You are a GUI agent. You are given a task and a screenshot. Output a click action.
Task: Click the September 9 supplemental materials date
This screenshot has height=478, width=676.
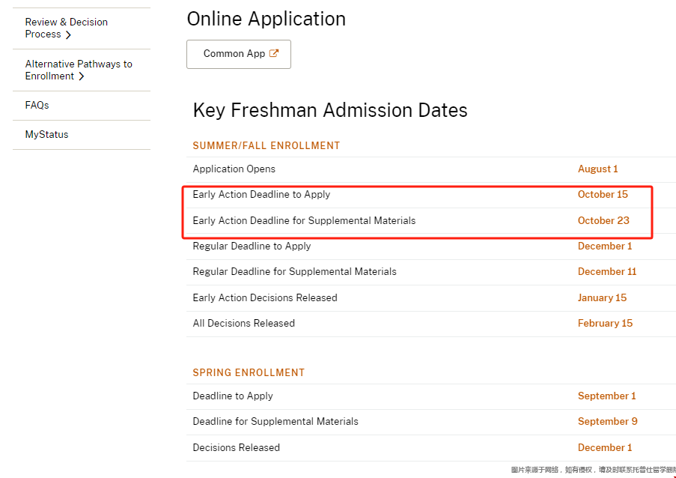607,422
